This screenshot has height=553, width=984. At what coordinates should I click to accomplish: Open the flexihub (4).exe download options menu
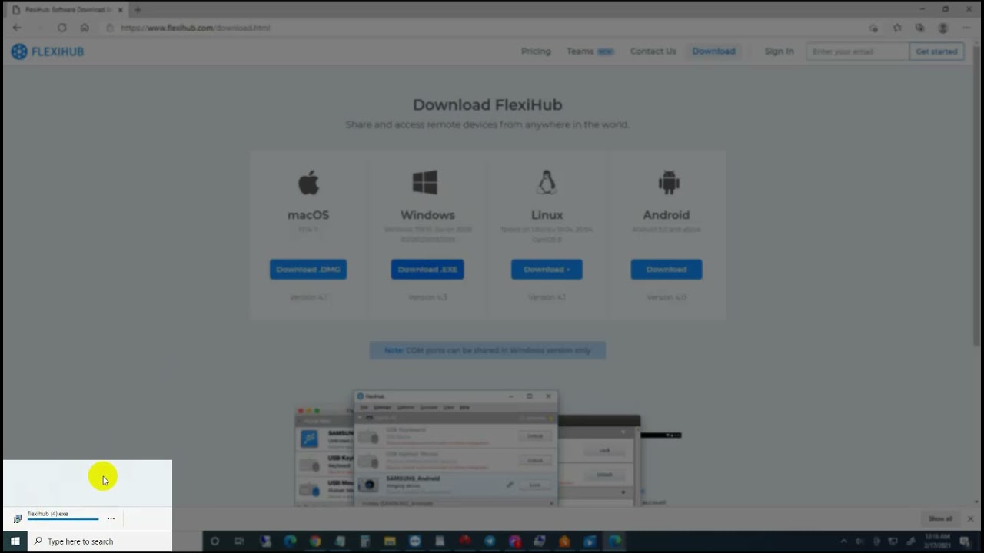[111, 518]
